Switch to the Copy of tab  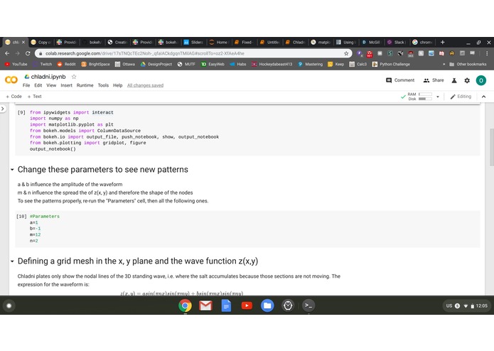pos(41,42)
